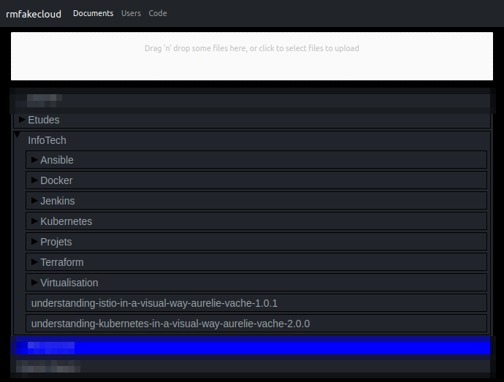Expand the Kubernetes folder triangle
This screenshot has width=504, height=382.
point(34,221)
